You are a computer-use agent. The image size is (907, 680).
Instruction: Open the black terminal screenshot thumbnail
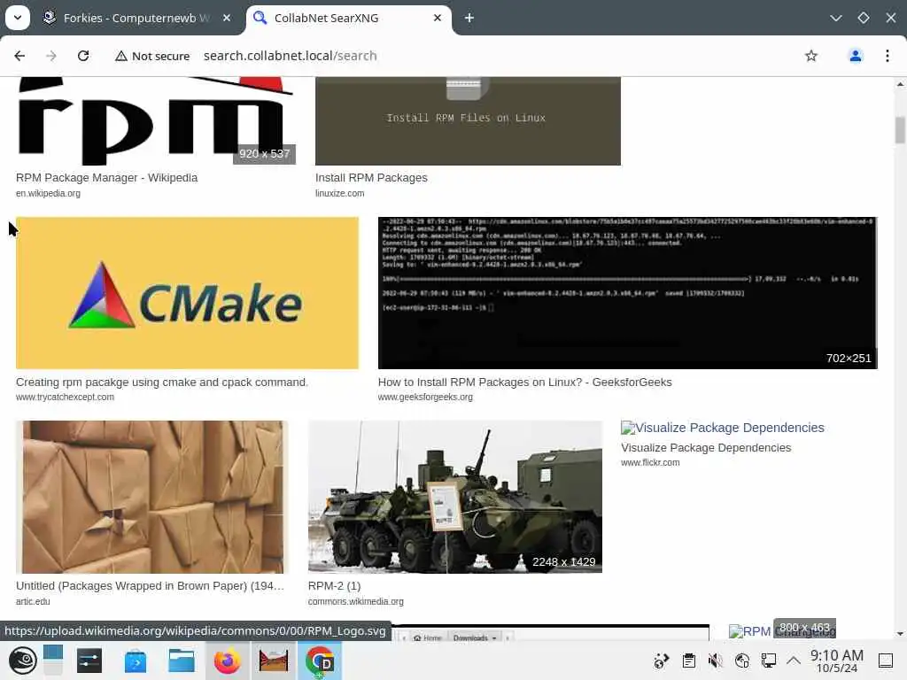pos(628,292)
